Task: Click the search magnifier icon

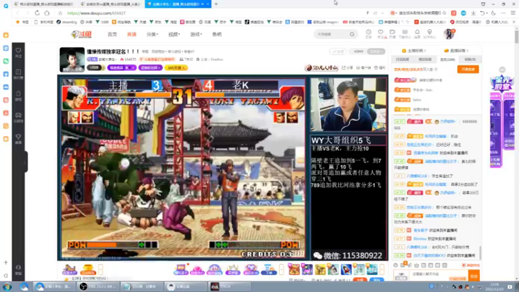Action: click(352, 34)
